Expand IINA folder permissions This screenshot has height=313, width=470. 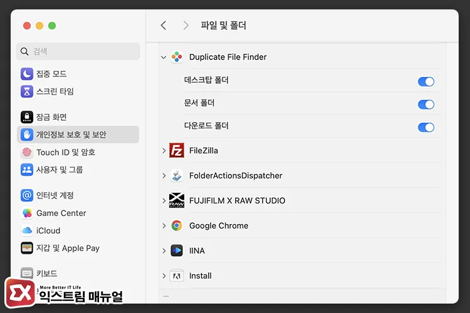click(x=164, y=250)
